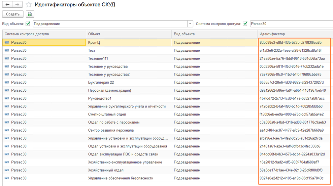333x186 pixels.
Task: Click Система контроля доступа column header
Action: coord(44,34)
